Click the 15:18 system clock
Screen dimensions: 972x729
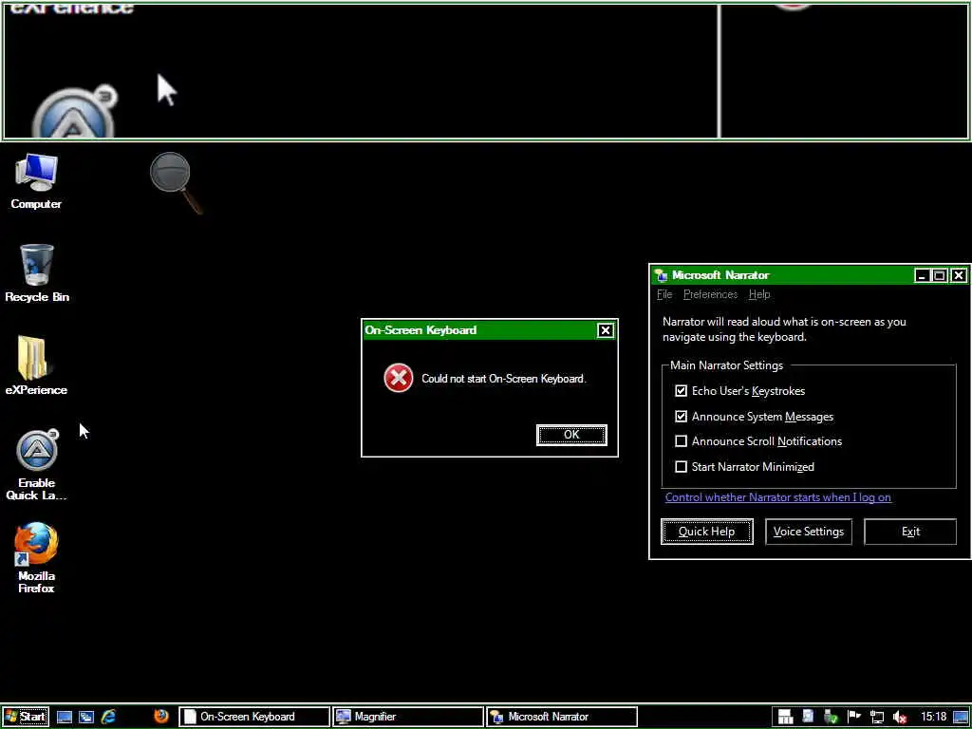[934, 717]
